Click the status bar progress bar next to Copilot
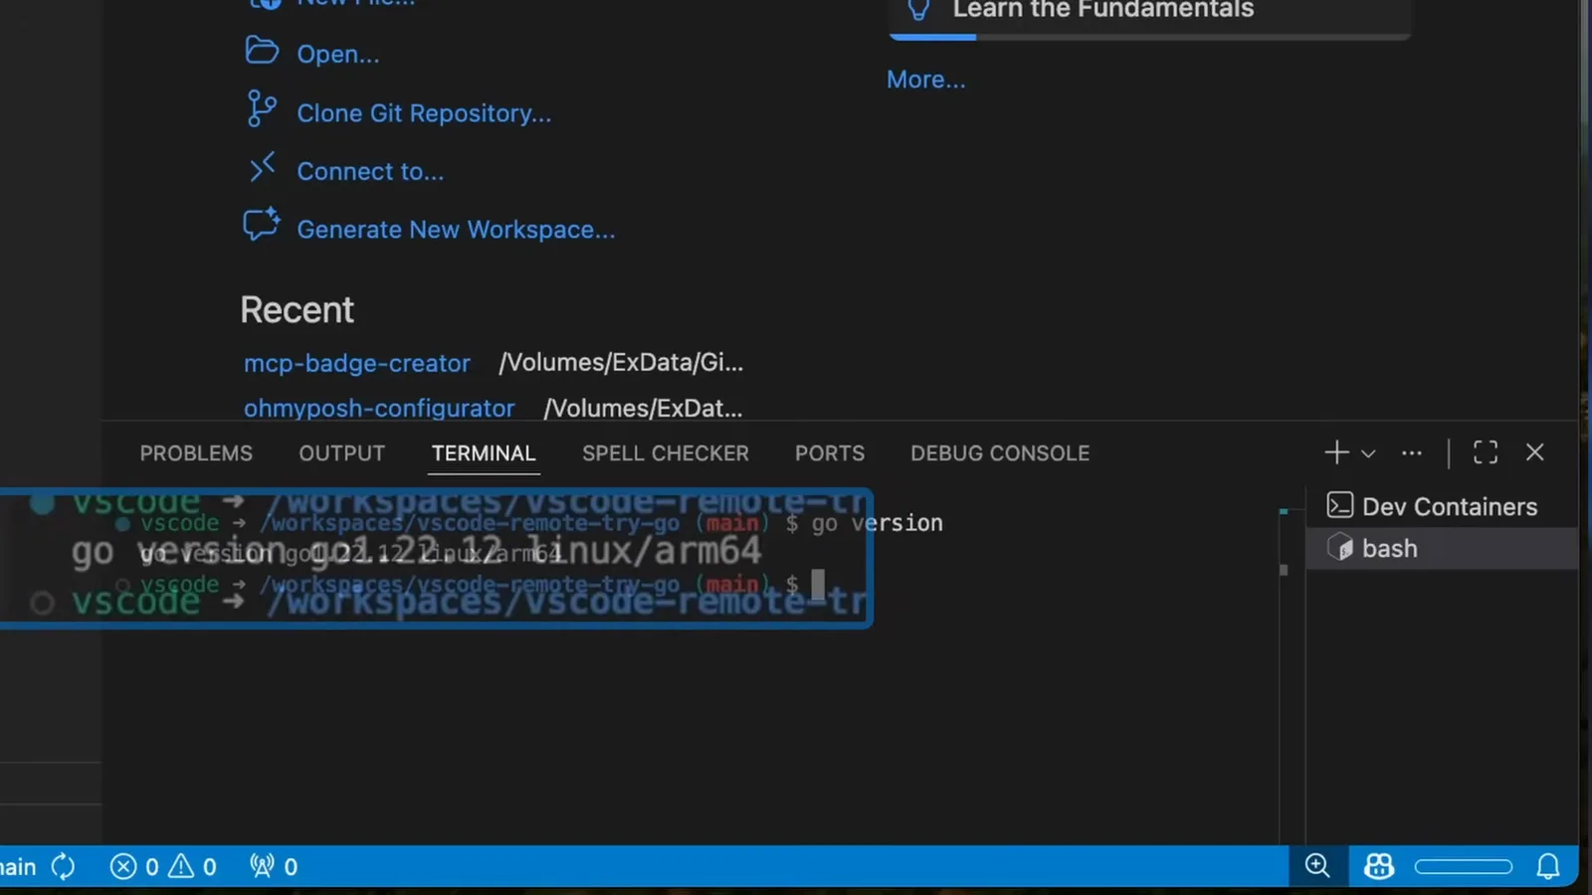 [1464, 867]
